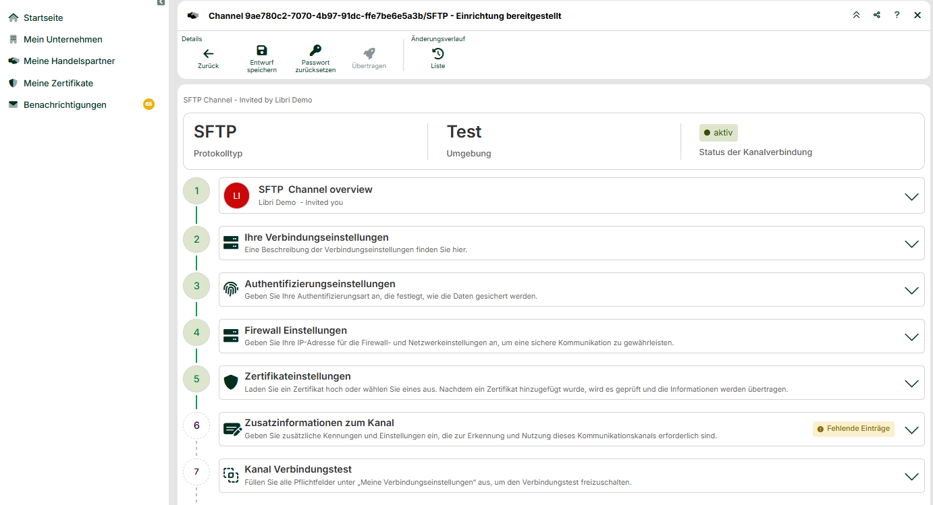933x505 pixels.
Task: Click the Fehlende Einträge warning badge
Action: tap(853, 429)
